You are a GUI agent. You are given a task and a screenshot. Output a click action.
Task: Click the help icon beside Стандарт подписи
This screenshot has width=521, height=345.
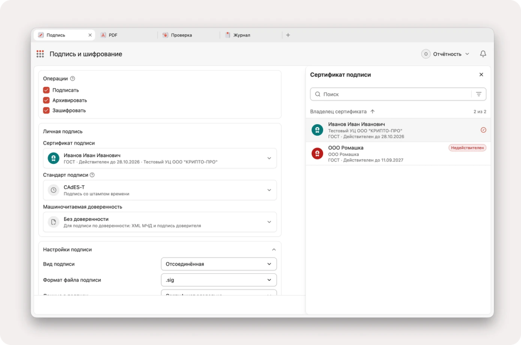tap(93, 175)
